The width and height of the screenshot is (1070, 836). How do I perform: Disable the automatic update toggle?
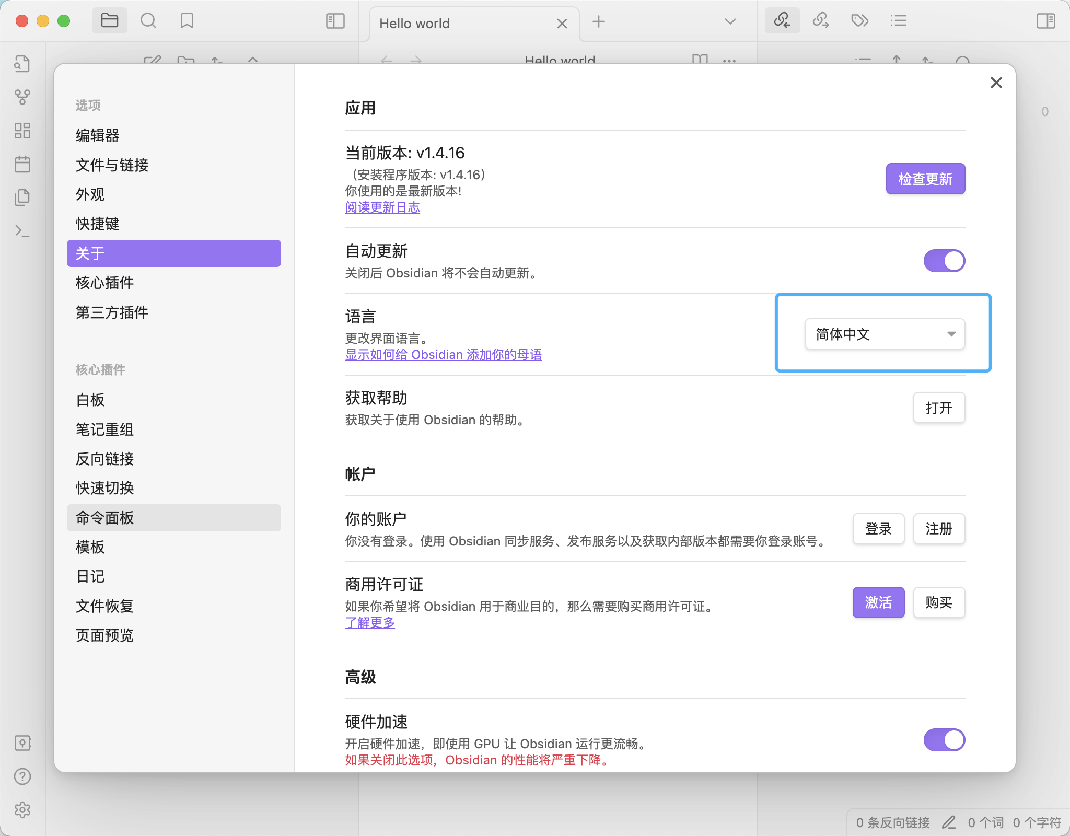tap(944, 261)
